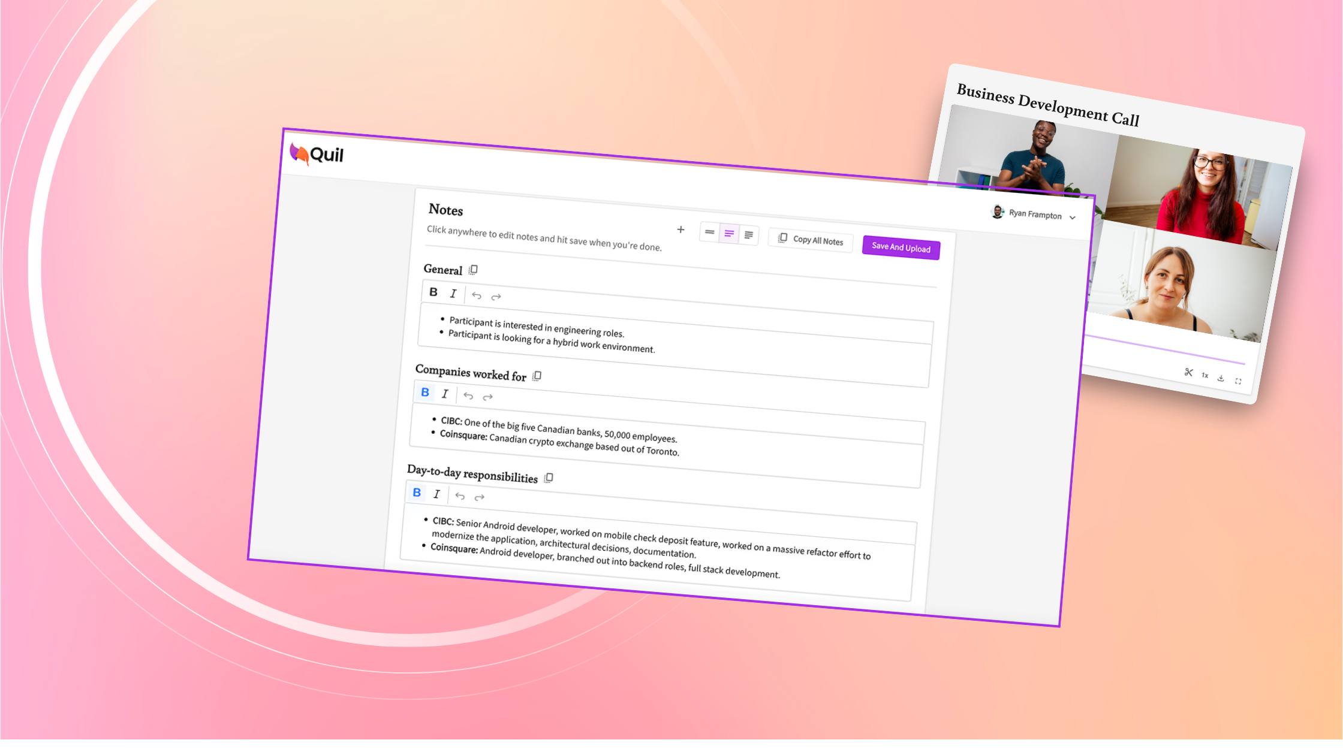Undo the last edit in General notes
This screenshot has width=1343, height=755.
(477, 295)
